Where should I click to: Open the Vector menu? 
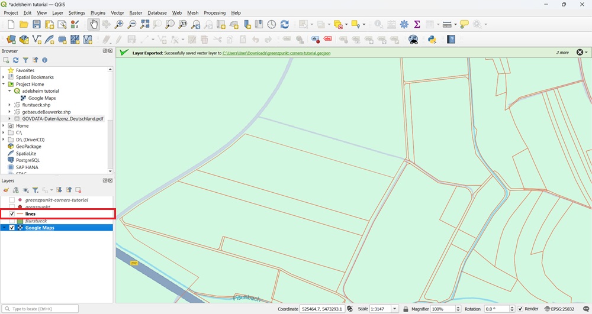[117, 12]
